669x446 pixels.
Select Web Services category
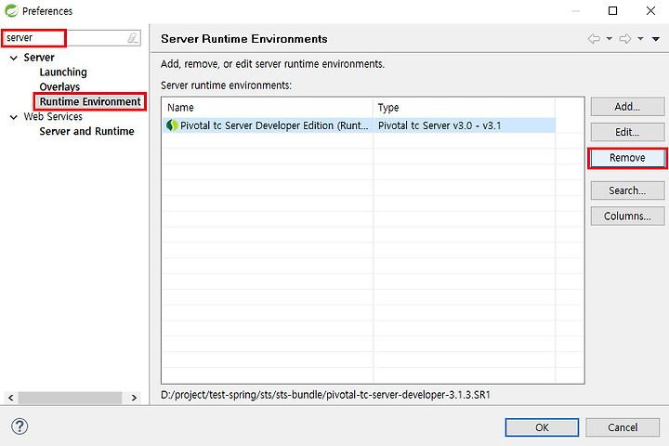(x=53, y=116)
